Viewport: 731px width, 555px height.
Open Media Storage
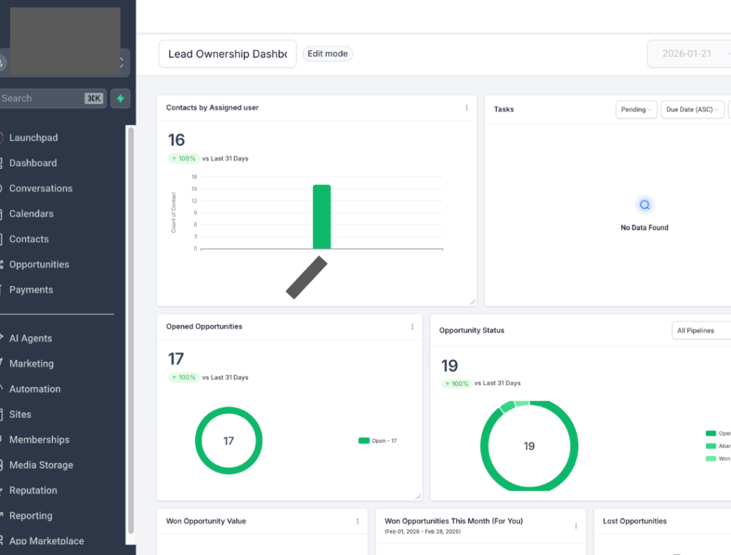tap(41, 464)
